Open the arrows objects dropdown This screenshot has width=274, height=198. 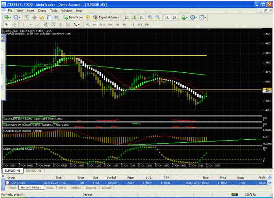[76, 25]
